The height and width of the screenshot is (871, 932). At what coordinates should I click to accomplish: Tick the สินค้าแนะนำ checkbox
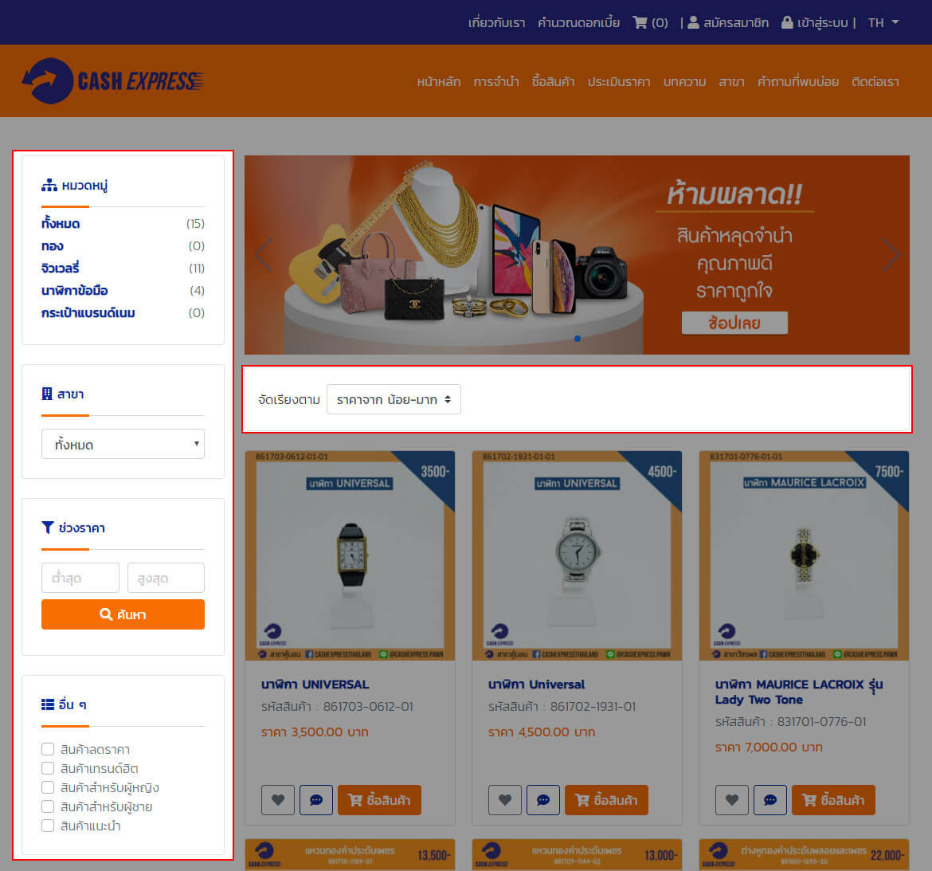48,826
